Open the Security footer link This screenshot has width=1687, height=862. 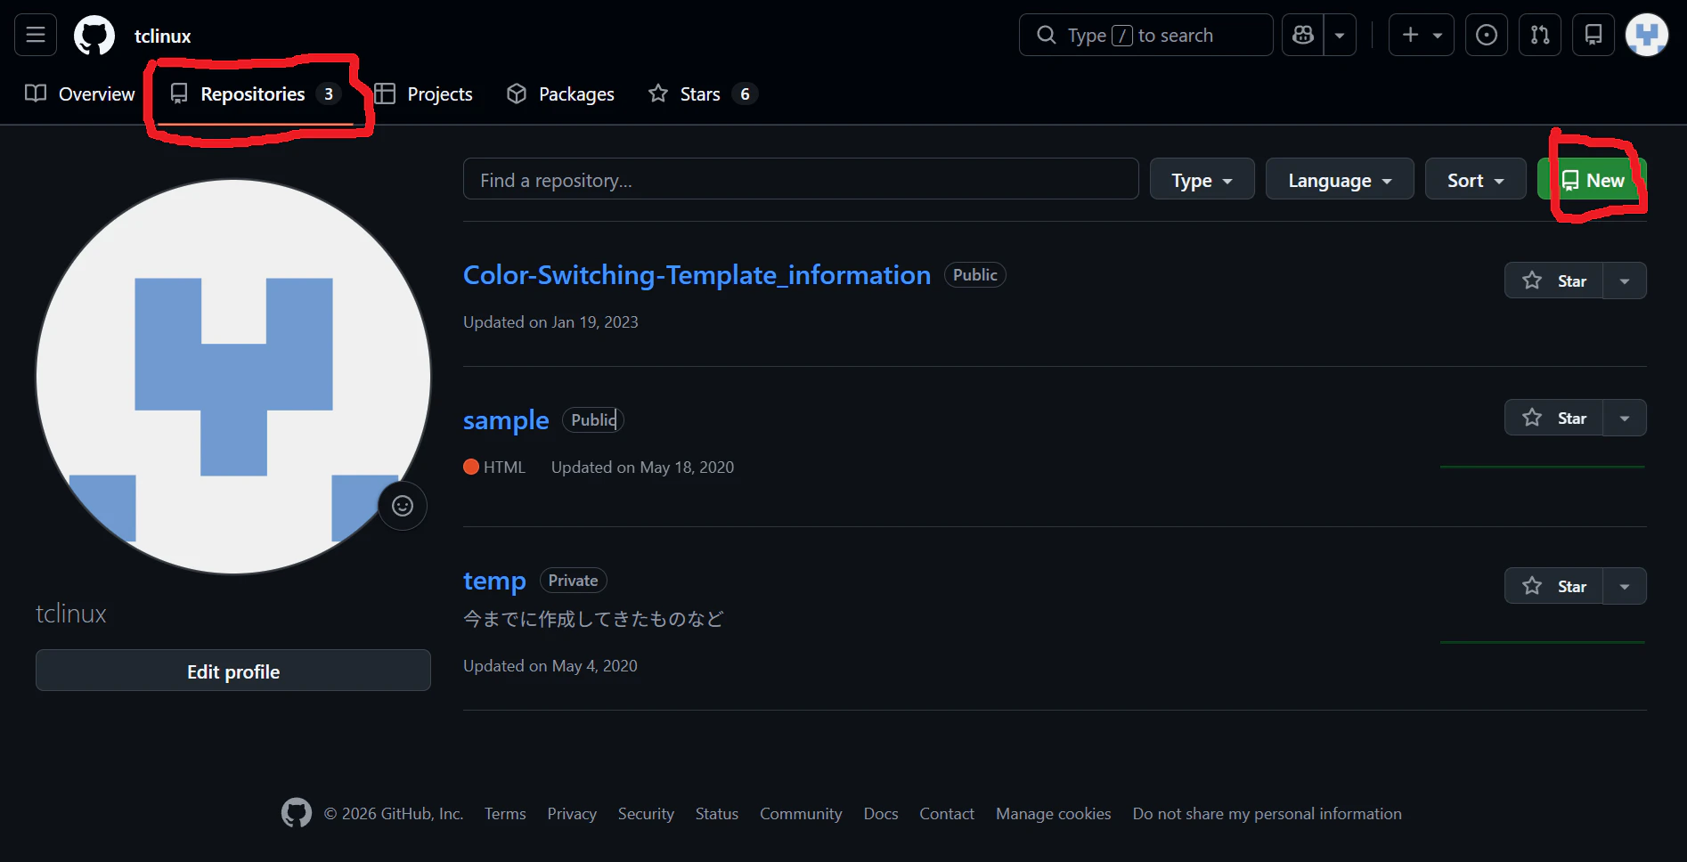tap(646, 813)
